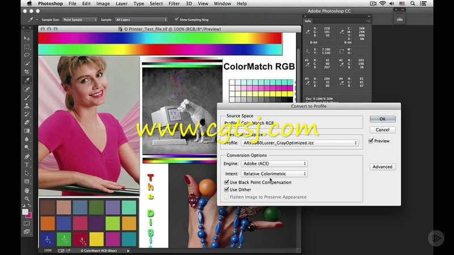Open first color readout eyedropper options in Info
The height and width of the screenshot is (255, 454).
pos(308,32)
